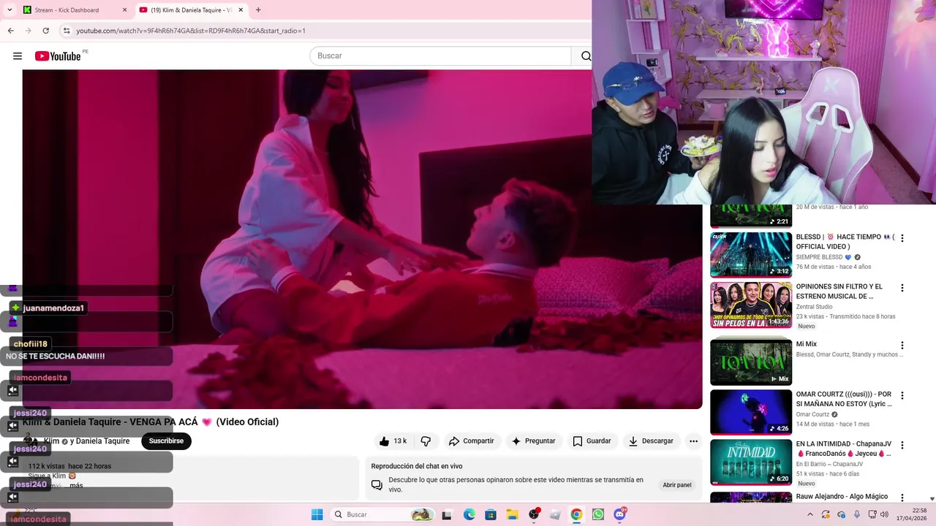
Task: Launch Microsoft Edge from the taskbar
Action: click(469, 514)
